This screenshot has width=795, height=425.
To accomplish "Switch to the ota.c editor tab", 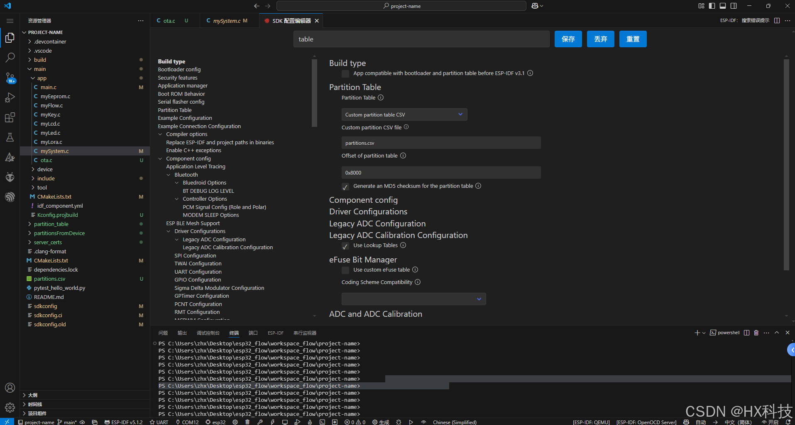I will 169,21.
